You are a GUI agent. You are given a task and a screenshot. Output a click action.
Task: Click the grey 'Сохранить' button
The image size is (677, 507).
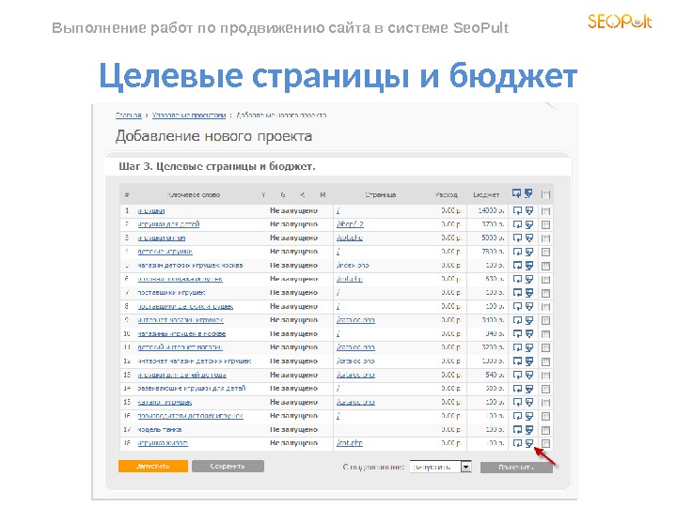pyautogui.click(x=228, y=466)
